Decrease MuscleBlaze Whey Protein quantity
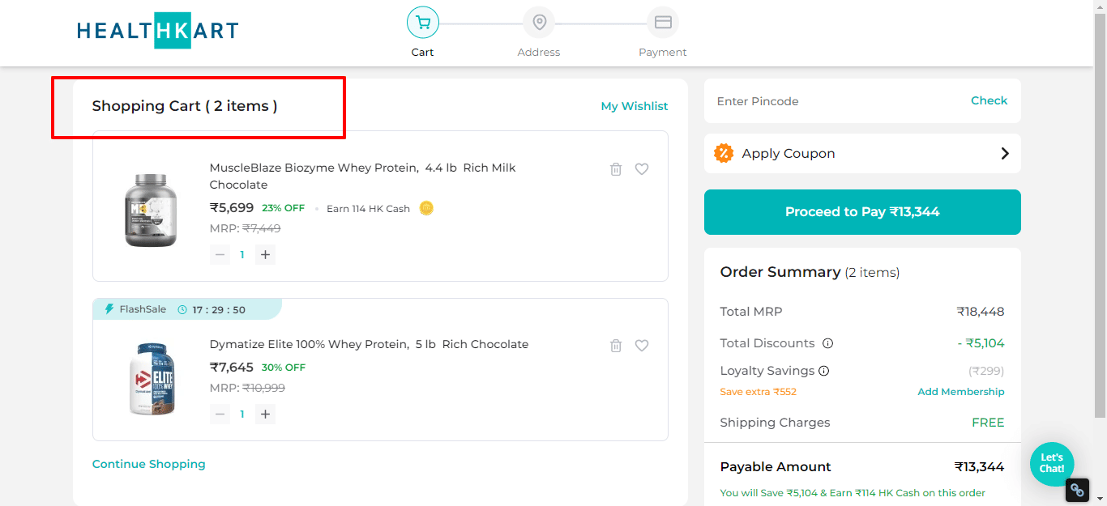The width and height of the screenshot is (1107, 506). [x=220, y=255]
